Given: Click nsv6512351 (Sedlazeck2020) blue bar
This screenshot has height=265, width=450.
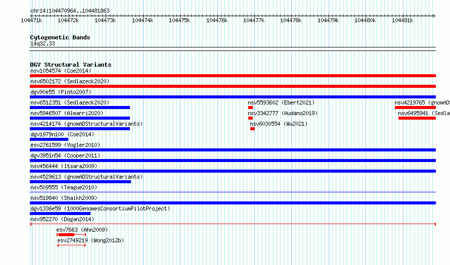Looking at the screenshot, I should (80, 108).
